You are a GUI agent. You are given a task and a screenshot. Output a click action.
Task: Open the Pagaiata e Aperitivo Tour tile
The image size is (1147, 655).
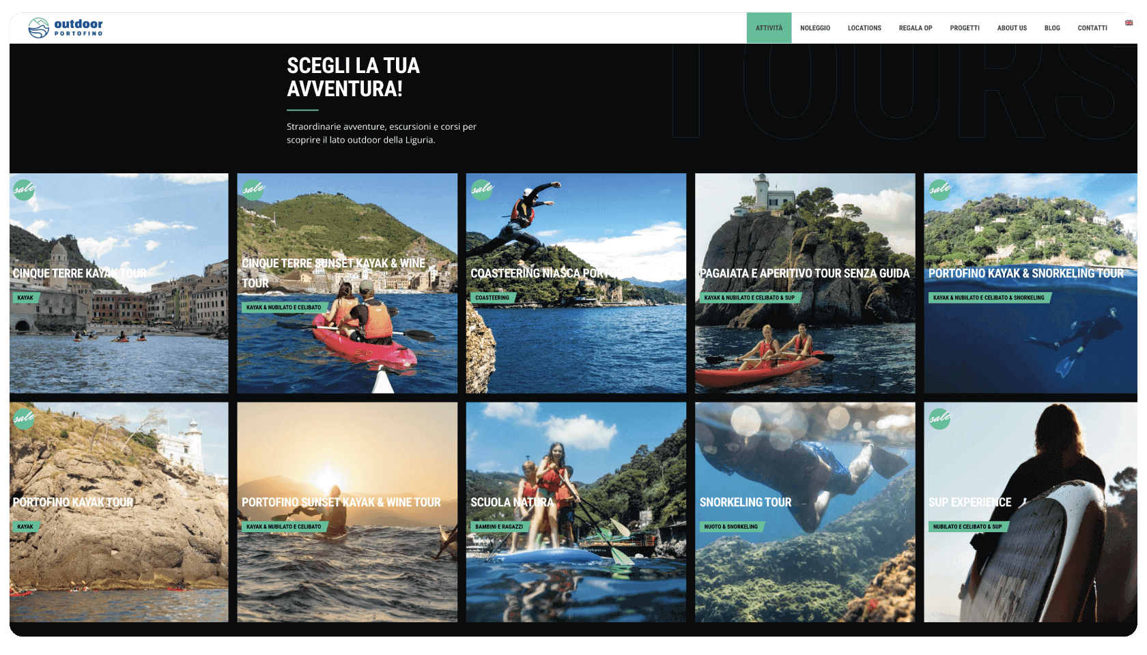pos(805,283)
